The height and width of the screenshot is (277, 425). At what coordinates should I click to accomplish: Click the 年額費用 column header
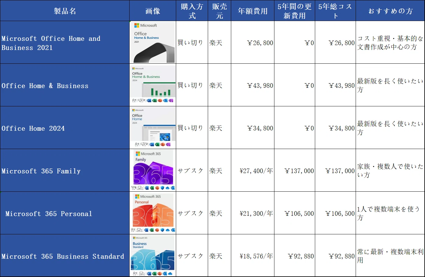pos(253,11)
